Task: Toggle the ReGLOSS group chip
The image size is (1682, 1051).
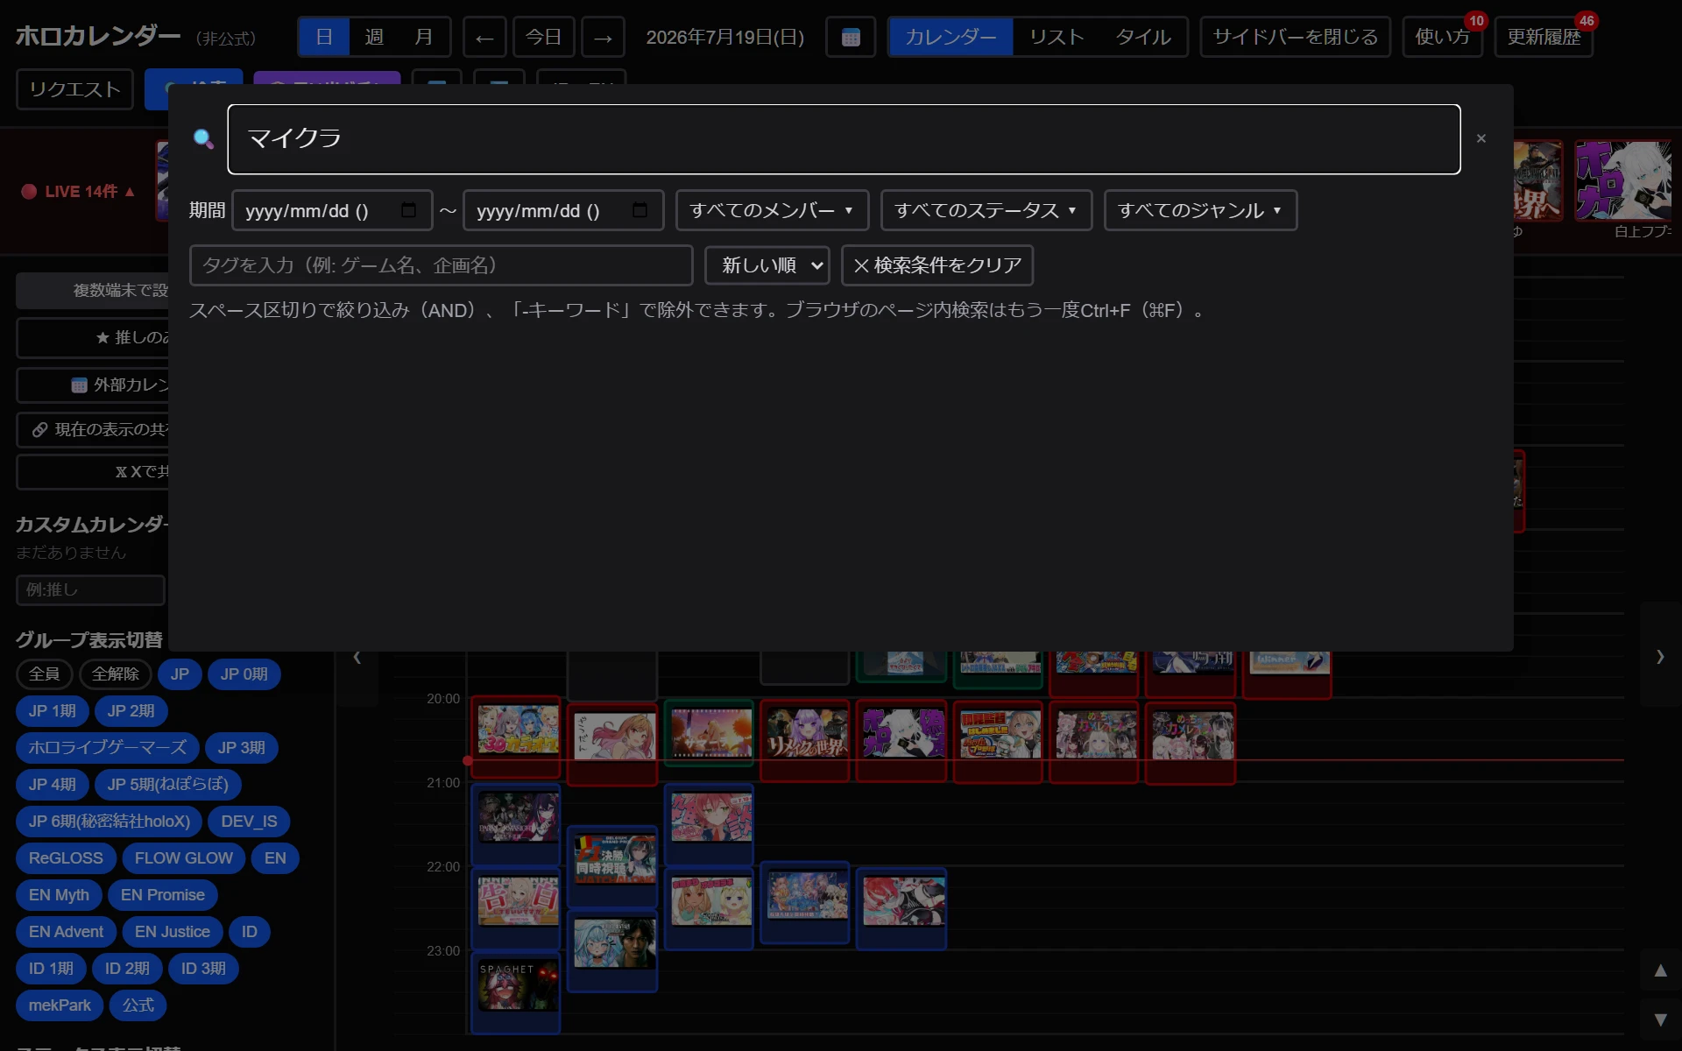Action: [x=66, y=858]
